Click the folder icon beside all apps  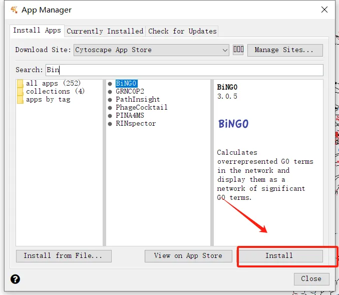point(20,83)
